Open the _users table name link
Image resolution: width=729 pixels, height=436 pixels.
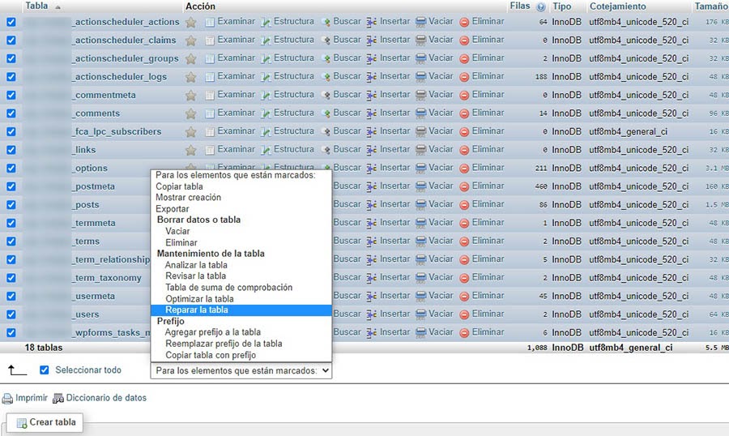(x=86, y=314)
